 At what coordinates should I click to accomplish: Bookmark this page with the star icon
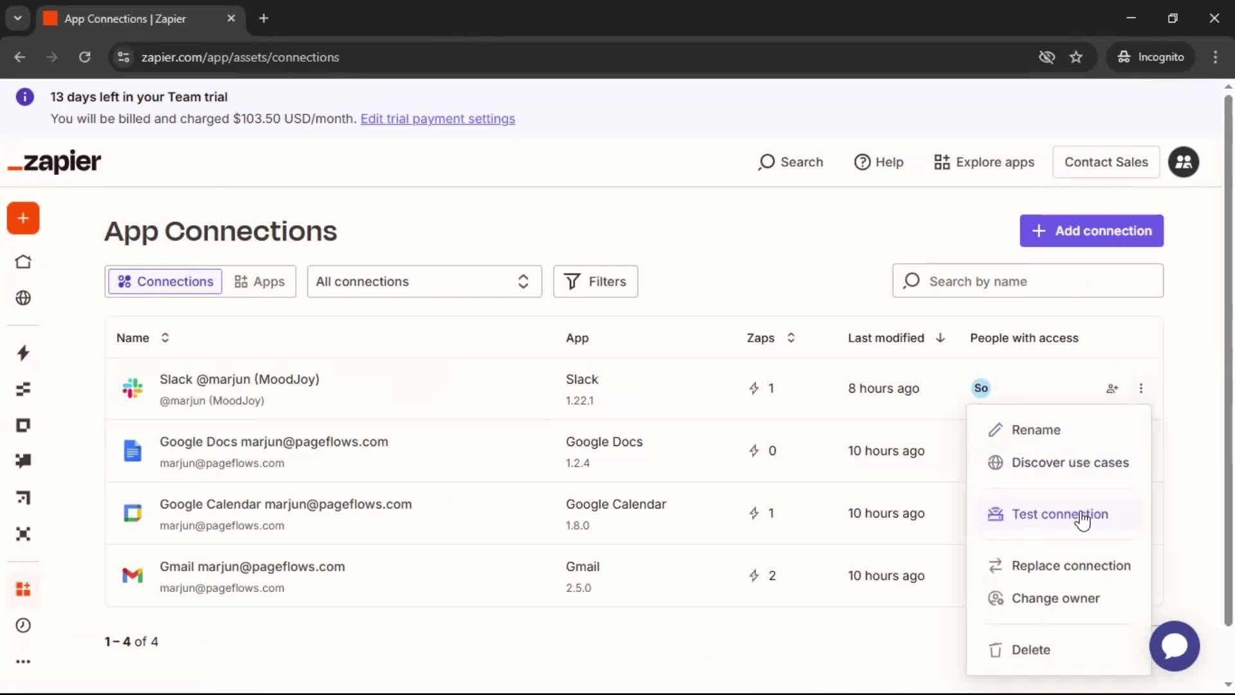[x=1076, y=57]
